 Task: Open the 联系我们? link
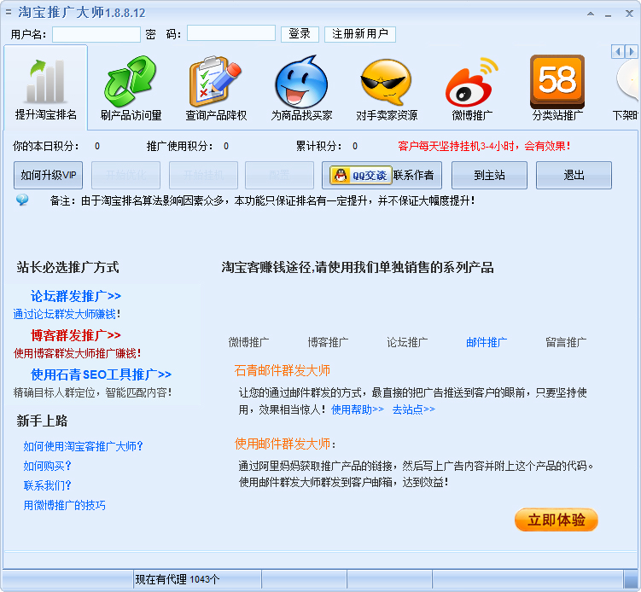click(48, 485)
